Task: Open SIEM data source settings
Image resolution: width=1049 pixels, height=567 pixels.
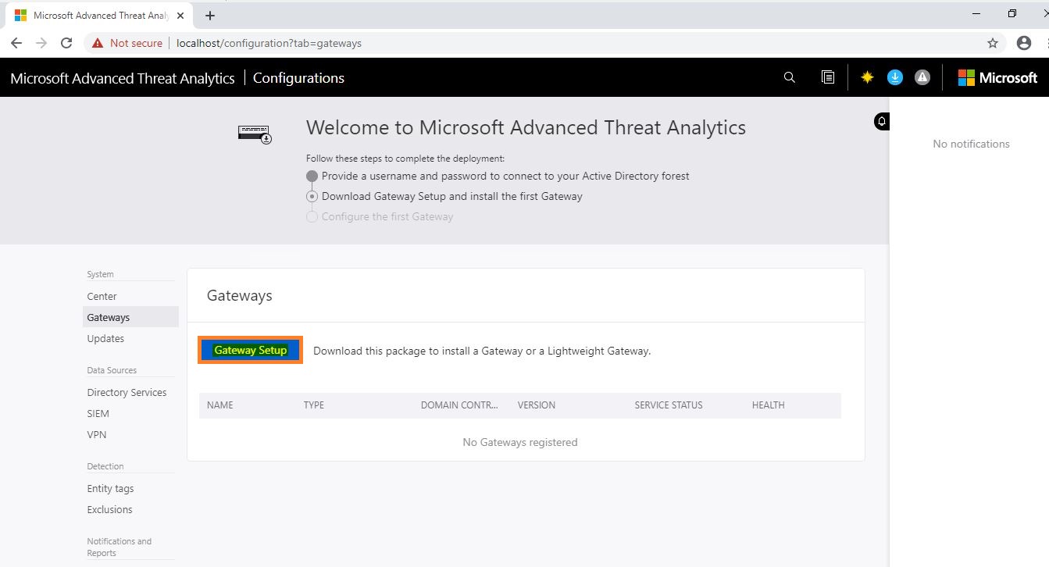Action: coord(98,414)
